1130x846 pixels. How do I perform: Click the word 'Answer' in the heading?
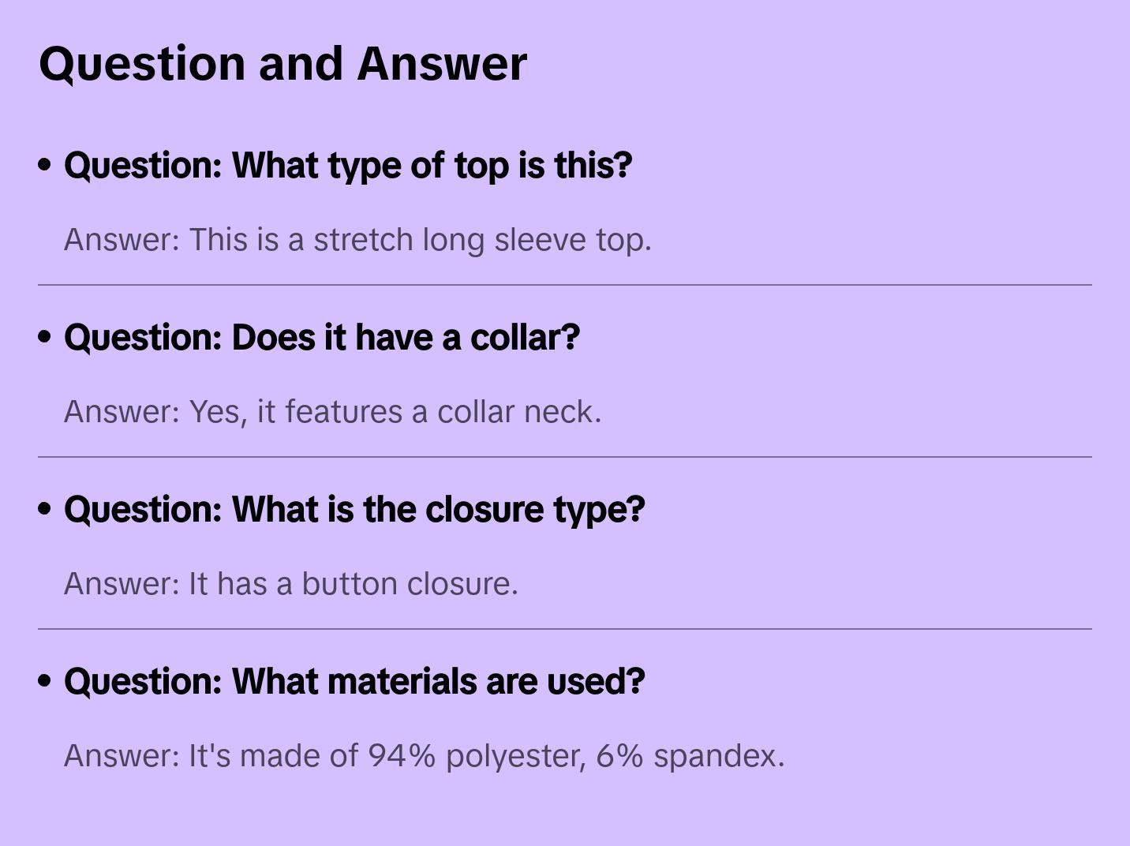click(441, 63)
